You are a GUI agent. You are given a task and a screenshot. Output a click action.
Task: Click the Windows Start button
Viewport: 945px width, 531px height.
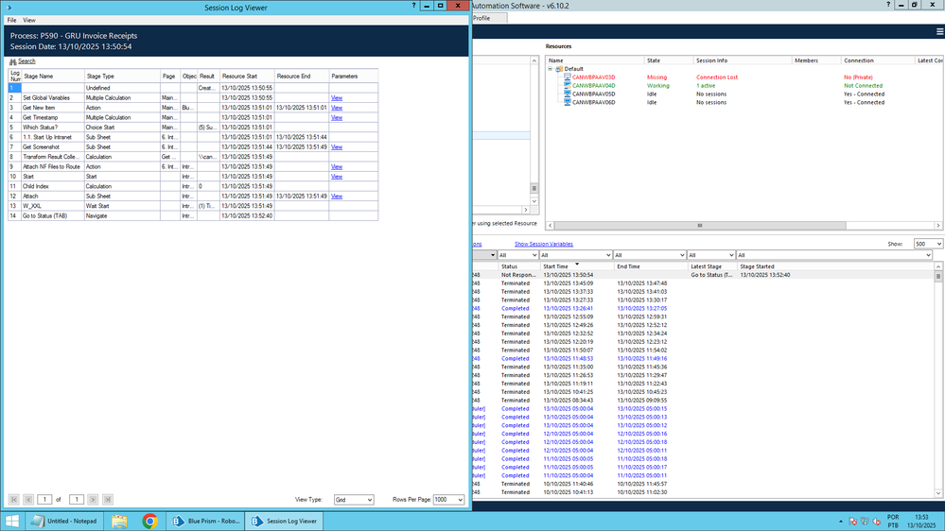pyautogui.click(x=12, y=521)
